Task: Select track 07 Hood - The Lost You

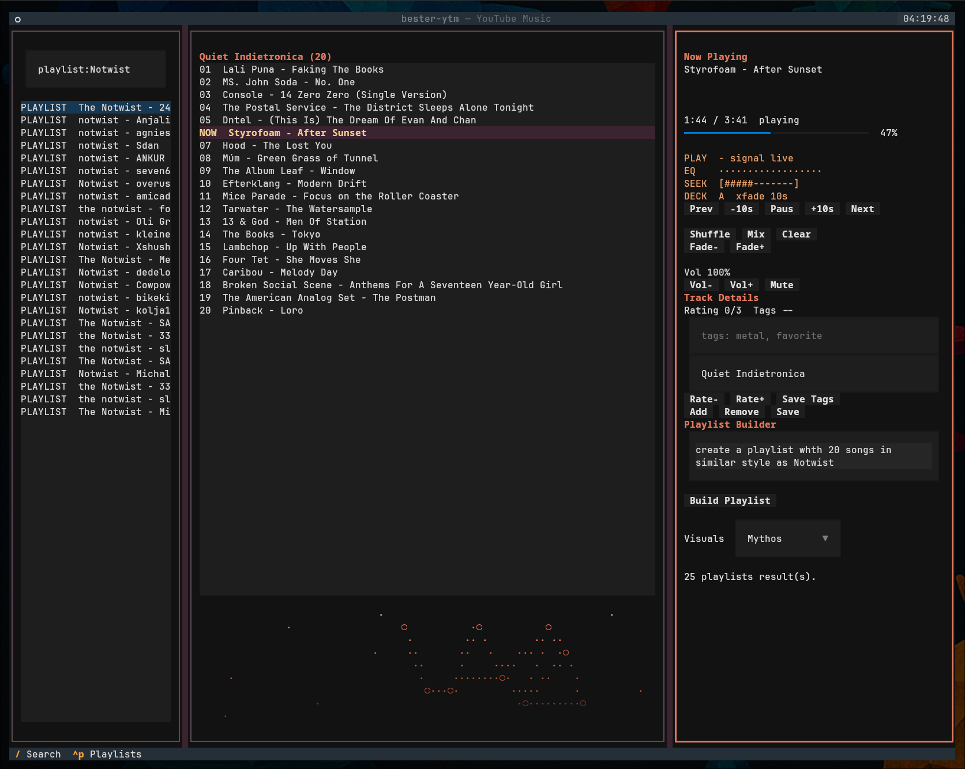Action: [x=427, y=145]
